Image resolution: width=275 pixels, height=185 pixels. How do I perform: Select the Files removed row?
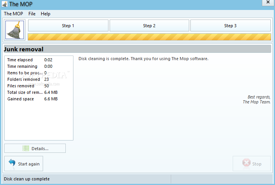pos(39,86)
